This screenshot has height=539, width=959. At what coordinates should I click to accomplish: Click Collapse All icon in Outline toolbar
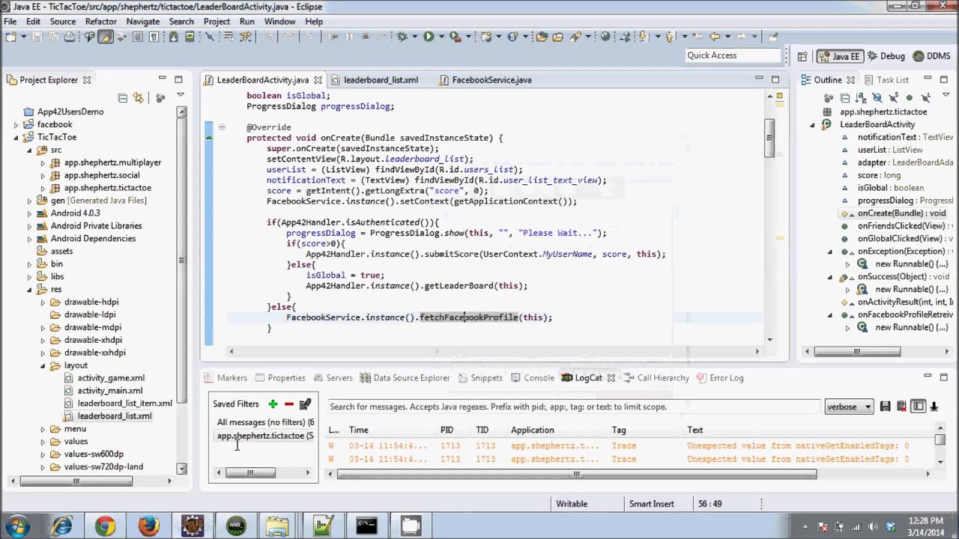coord(845,98)
